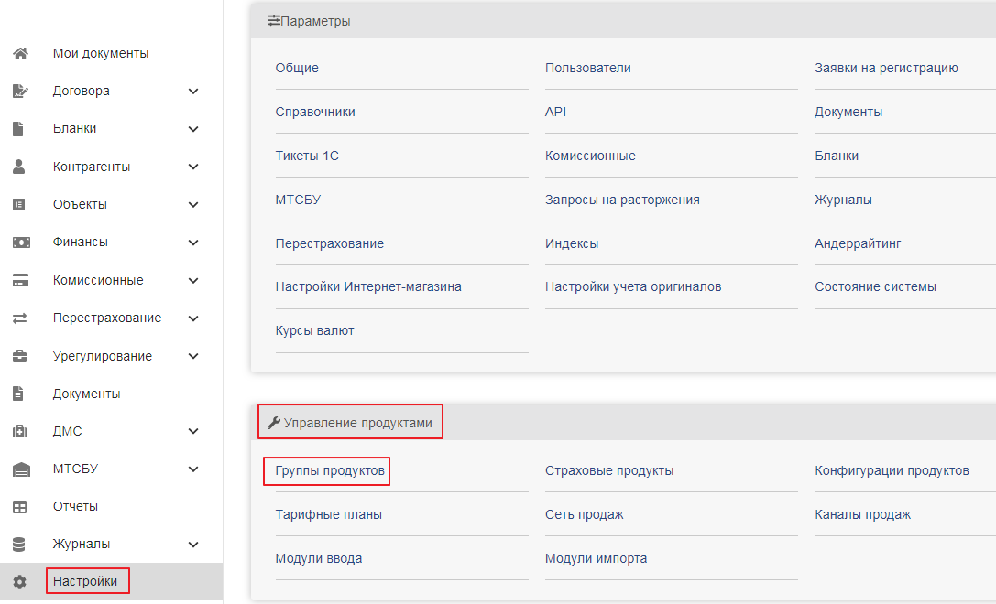This screenshot has height=604, width=996.
Task: Open the Комиссионные parameters link
Action: click(590, 156)
